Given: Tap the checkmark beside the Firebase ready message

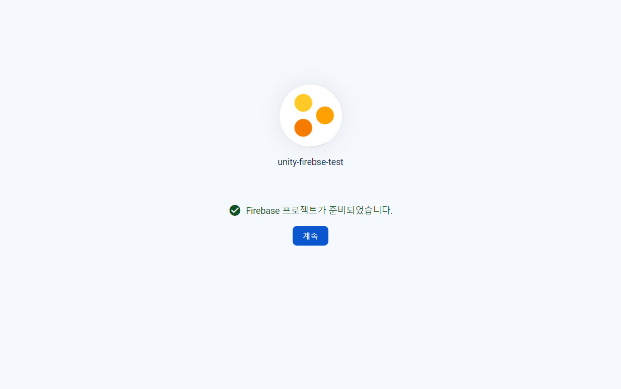Looking at the screenshot, I should point(235,210).
